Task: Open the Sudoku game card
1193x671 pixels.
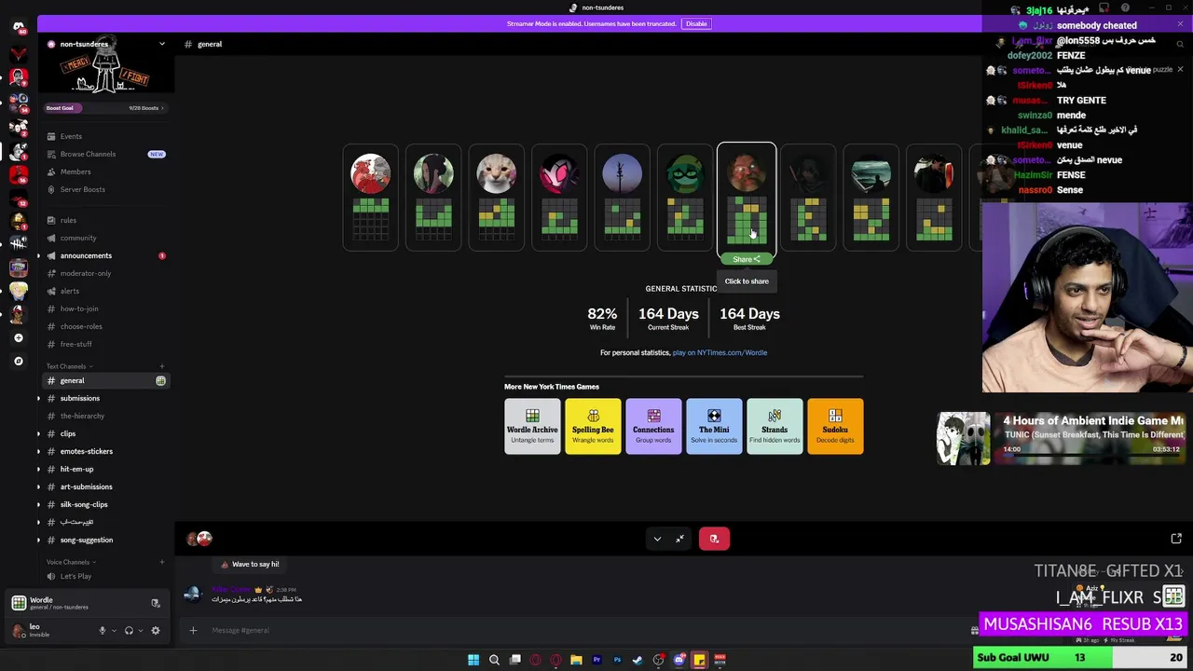Action: coord(835,427)
